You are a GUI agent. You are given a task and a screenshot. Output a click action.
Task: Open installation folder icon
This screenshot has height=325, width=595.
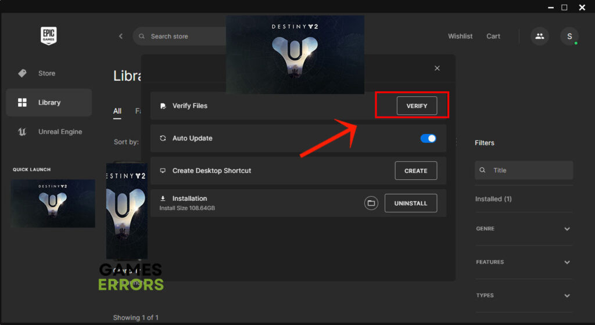(x=371, y=203)
